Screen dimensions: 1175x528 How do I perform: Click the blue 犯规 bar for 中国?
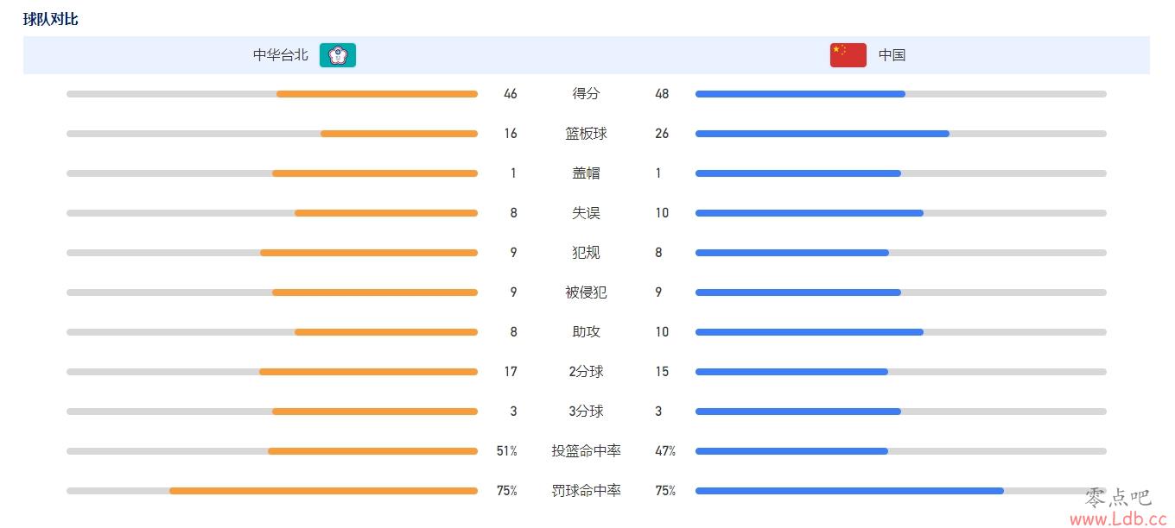pos(792,253)
